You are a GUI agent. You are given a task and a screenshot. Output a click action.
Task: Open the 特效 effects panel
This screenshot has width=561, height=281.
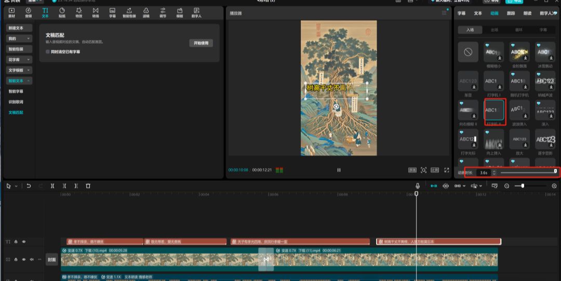(x=79, y=12)
